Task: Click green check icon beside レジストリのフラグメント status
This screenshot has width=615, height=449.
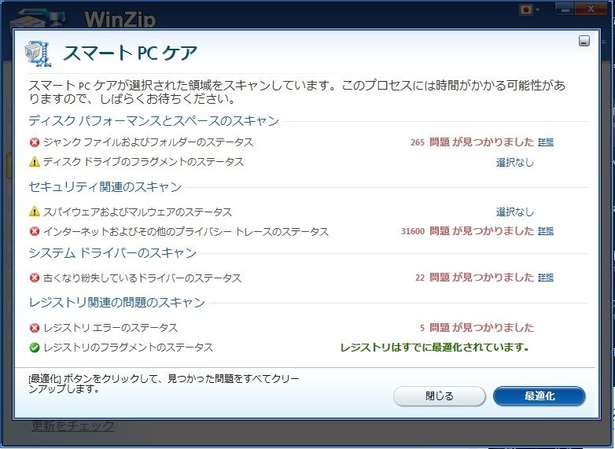Action: tap(35, 348)
